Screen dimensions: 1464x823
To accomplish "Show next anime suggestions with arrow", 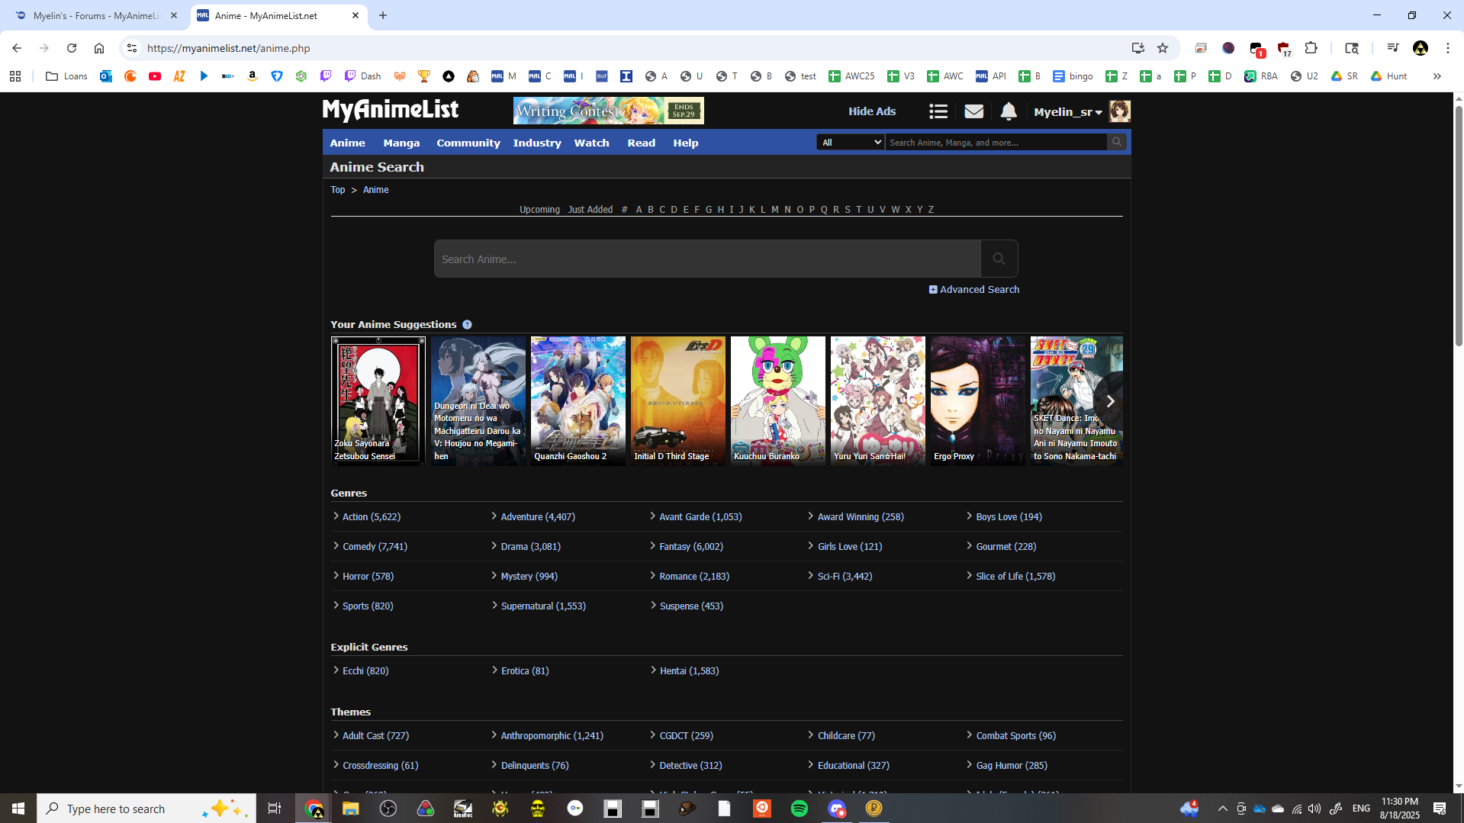I will [1110, 401].
